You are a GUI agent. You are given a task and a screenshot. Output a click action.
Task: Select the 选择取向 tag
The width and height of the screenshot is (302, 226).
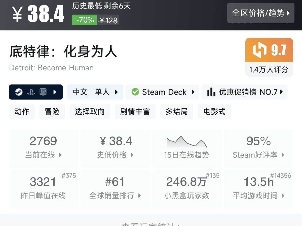(x=90, y=112)
